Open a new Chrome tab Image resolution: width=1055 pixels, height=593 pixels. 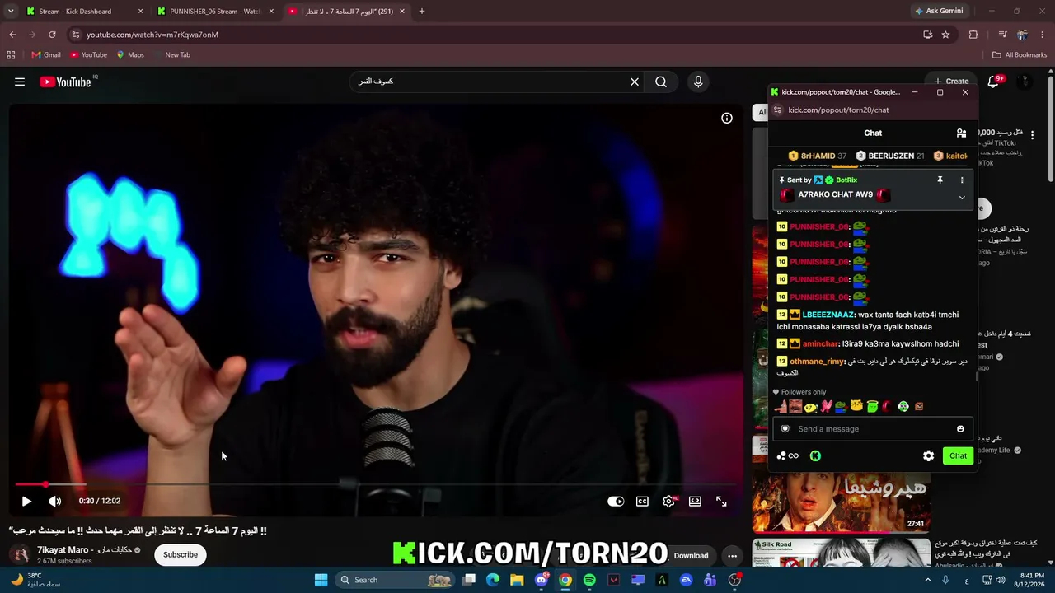coord(422,12)
